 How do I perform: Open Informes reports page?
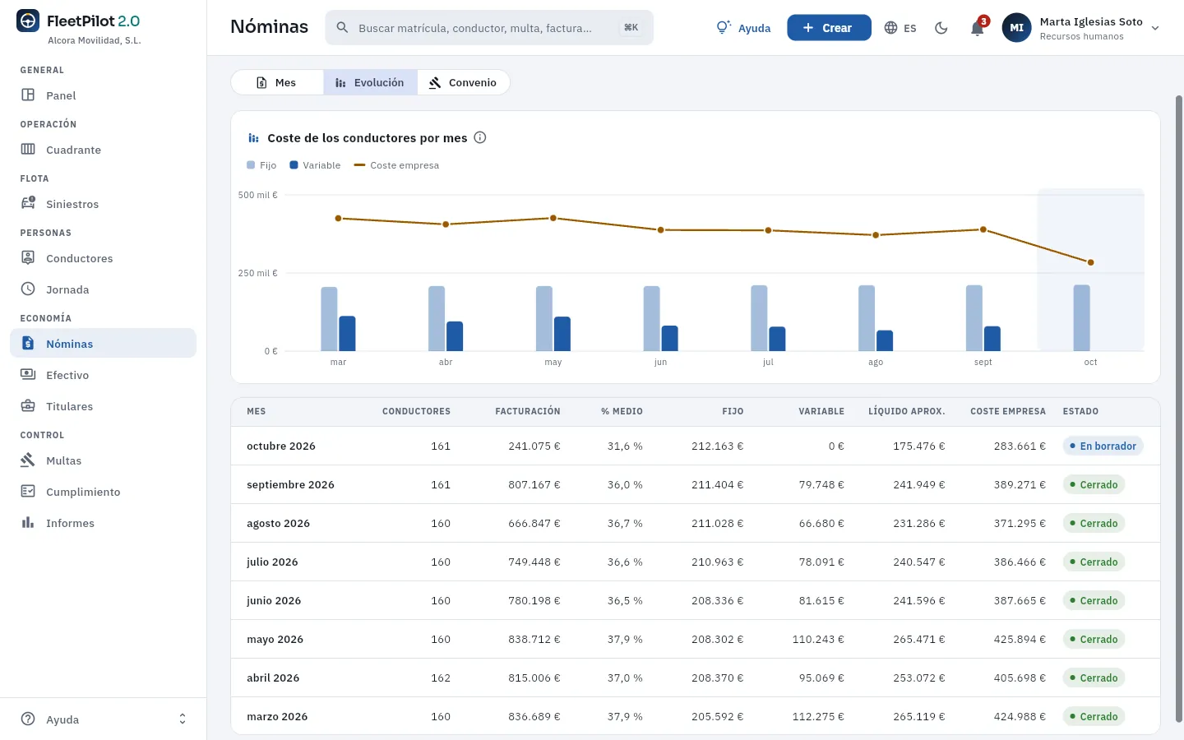104,523
